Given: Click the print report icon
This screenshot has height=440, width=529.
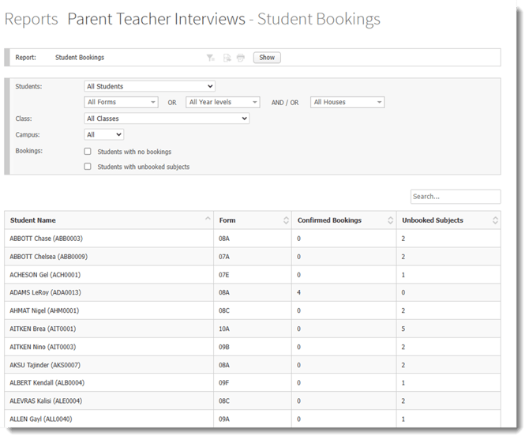Looking at the screenshot, I should click(x=241, y=58).
